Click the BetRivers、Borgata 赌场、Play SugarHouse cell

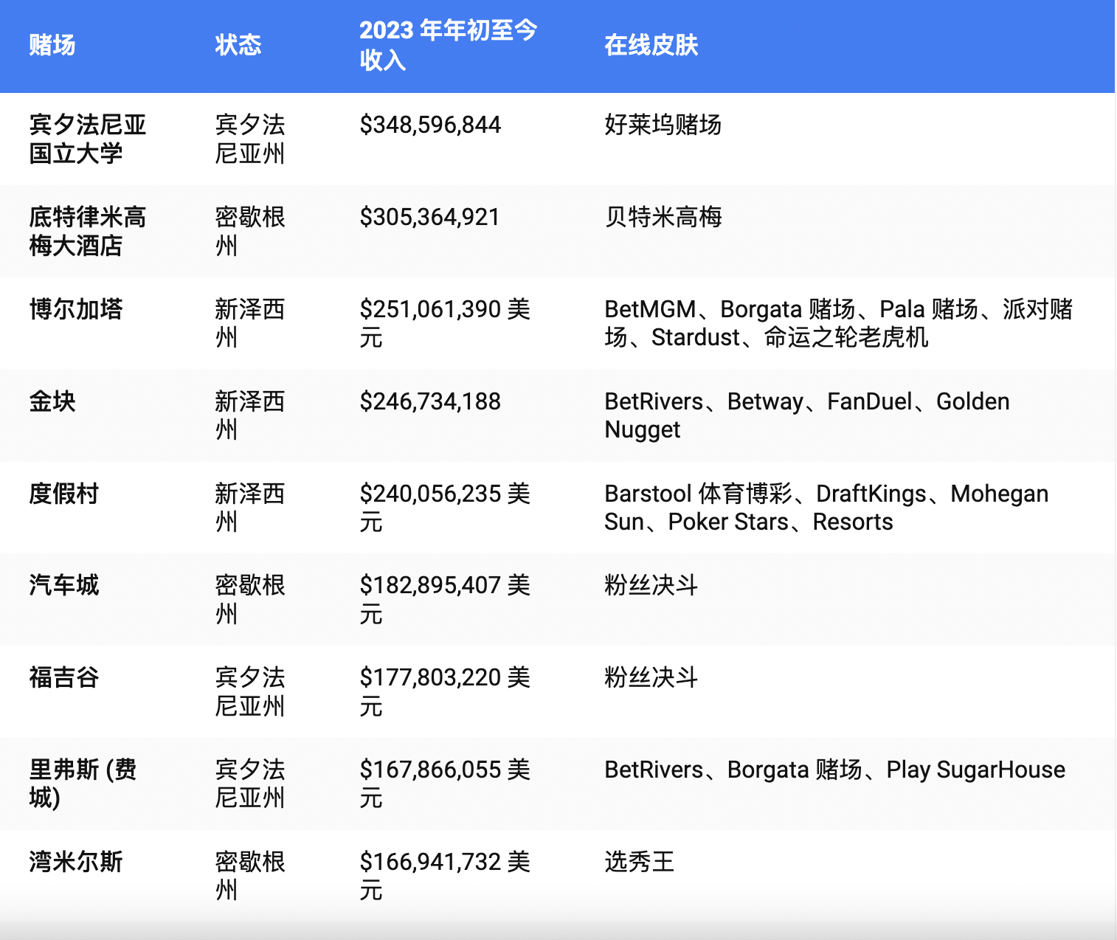coord(835,770)
